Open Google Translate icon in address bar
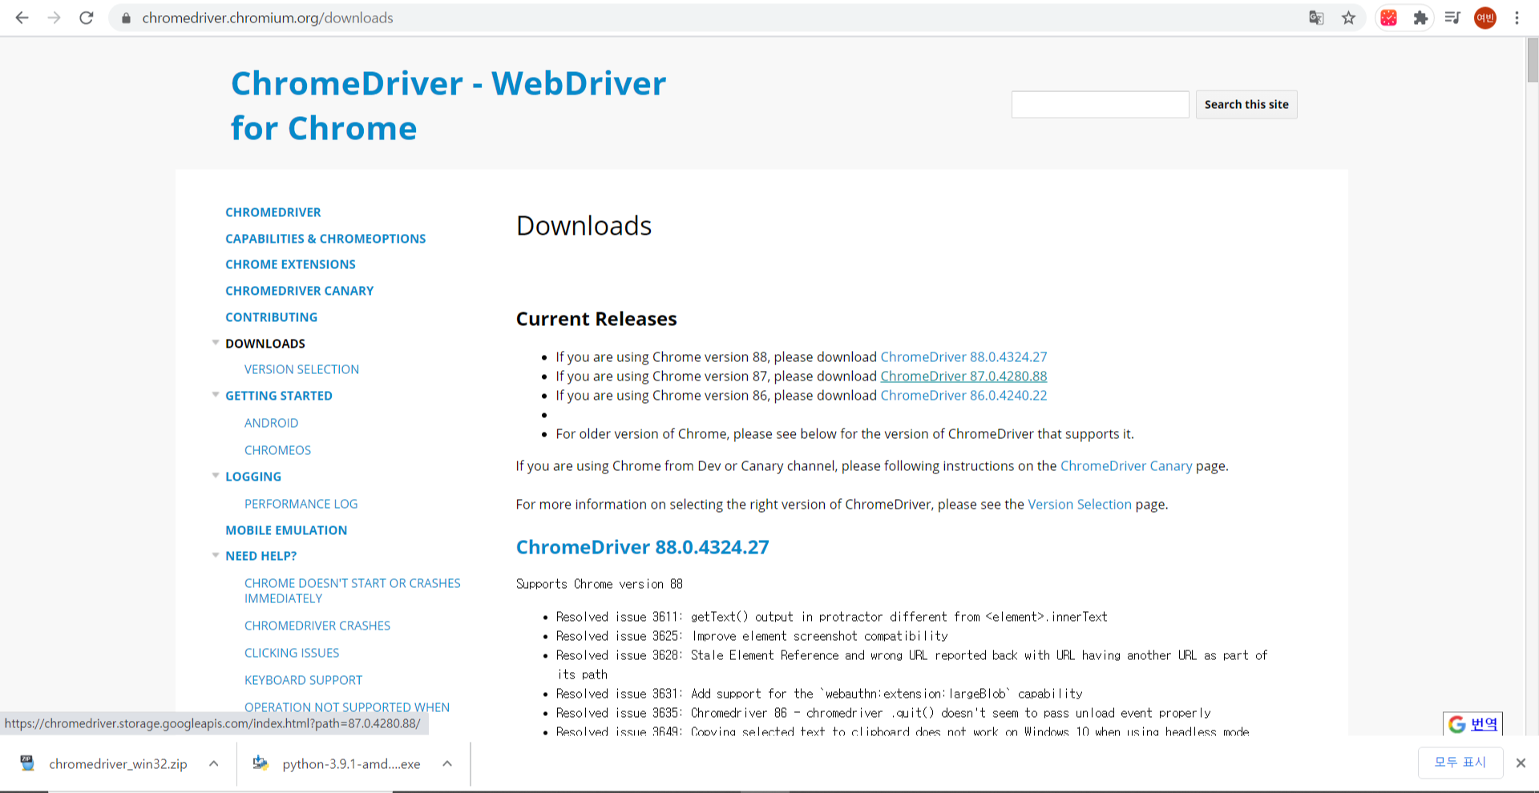This screenshot has height=793, width=1539. (1316, 18)
